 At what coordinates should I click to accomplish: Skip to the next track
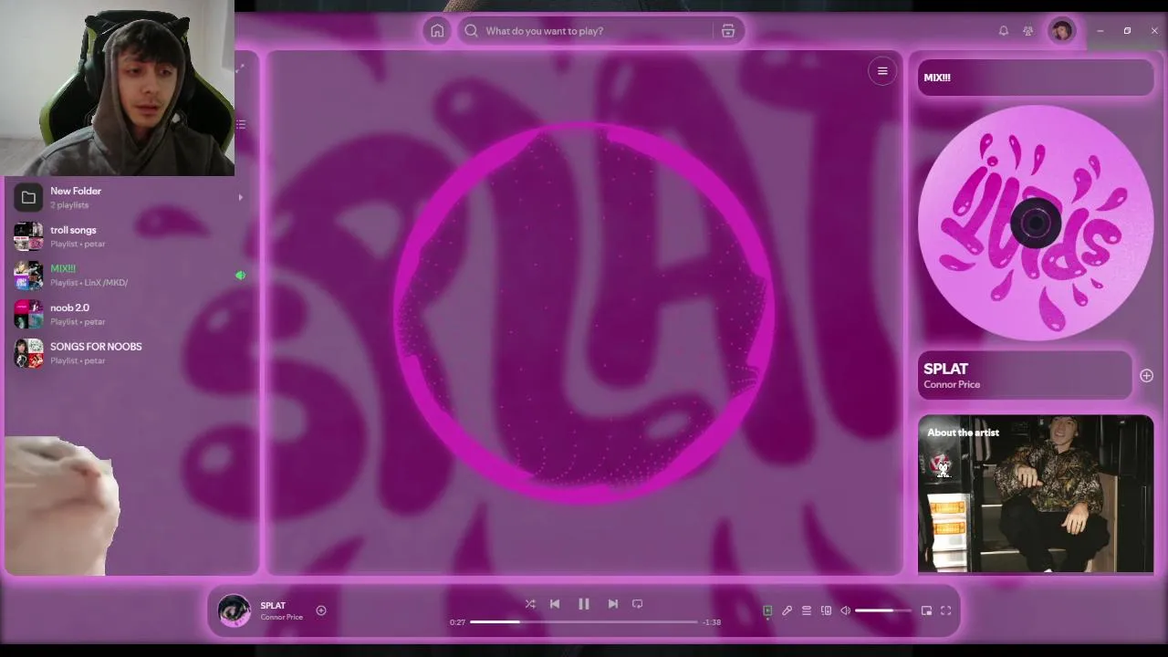pos(613,604)
